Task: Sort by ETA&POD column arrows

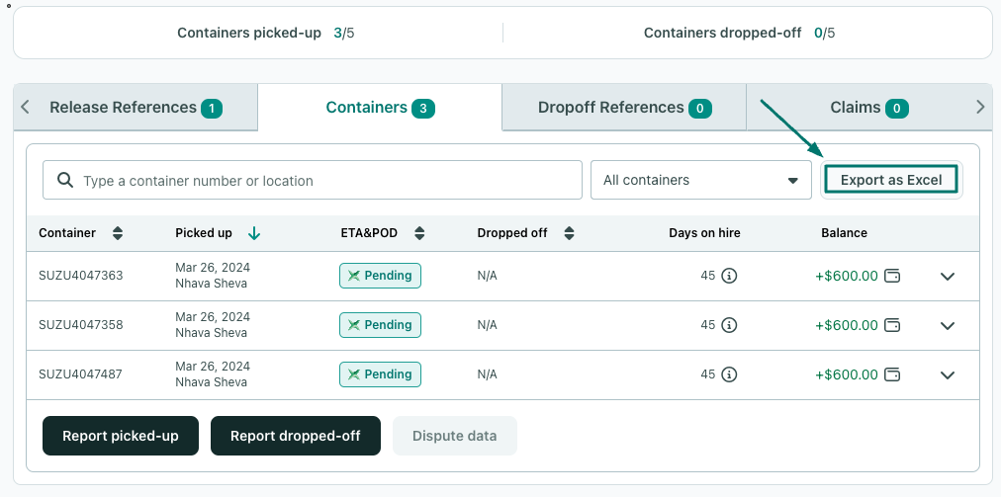Action: point(419,233)
